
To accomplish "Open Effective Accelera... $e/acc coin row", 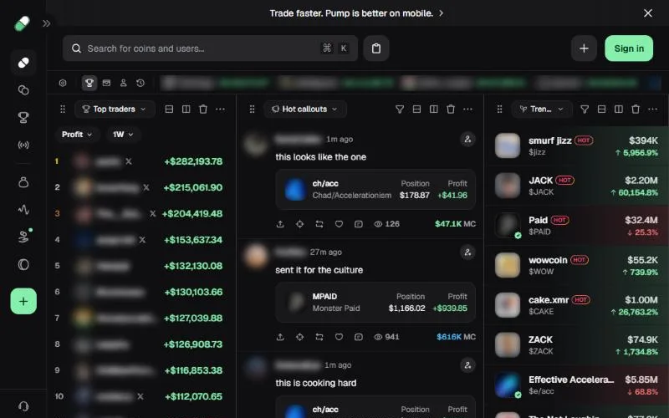I will tap(576, 385).
